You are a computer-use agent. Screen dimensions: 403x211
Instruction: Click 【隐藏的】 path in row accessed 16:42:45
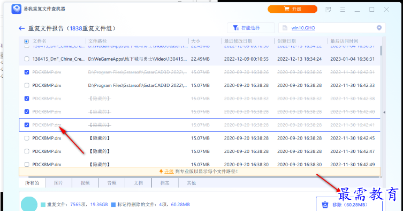click(x=100, y=138)
